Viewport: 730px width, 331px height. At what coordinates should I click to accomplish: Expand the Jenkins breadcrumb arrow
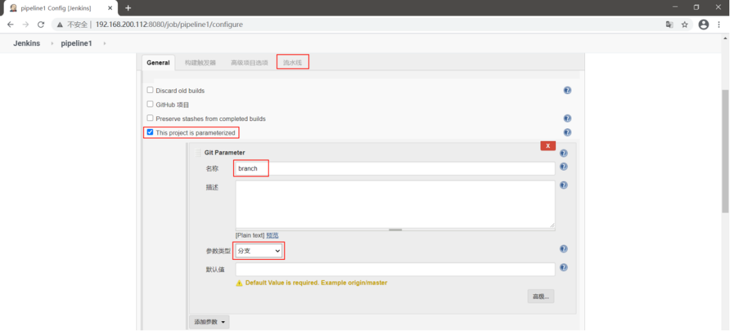click(x=51, y=43)
